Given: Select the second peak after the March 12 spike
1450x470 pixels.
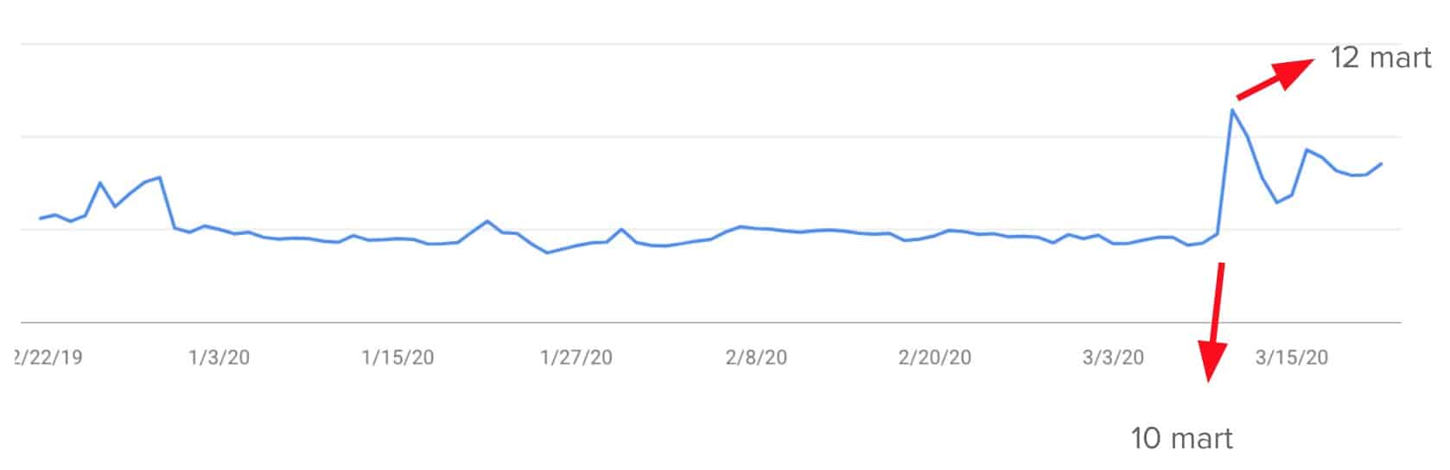Looking at the screenshot, I should (x=1307, y=149).
